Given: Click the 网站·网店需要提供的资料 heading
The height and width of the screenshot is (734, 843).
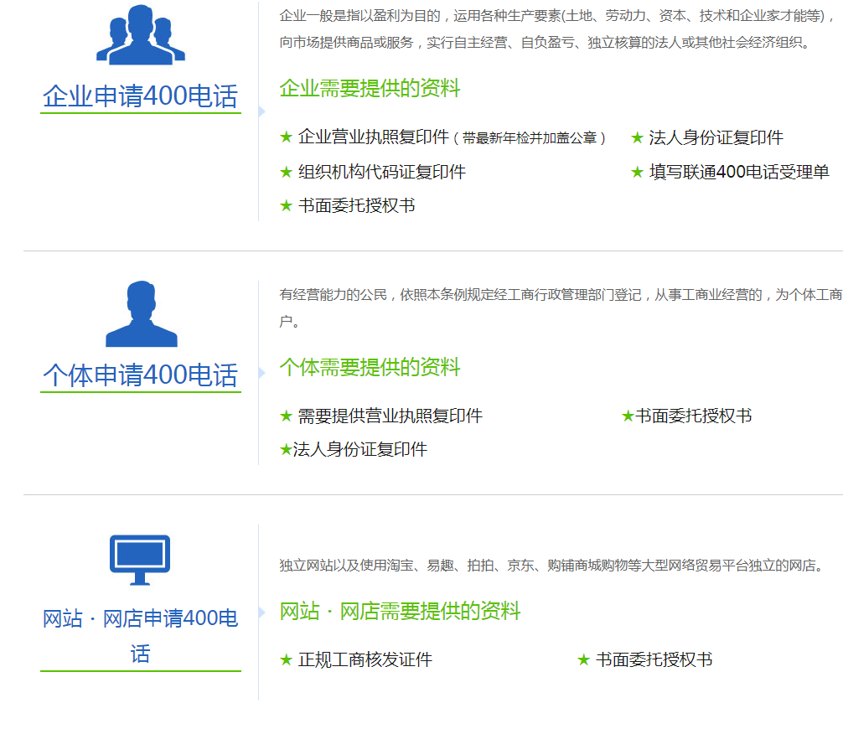Looking at the screenshot, I should coord(400,611).
